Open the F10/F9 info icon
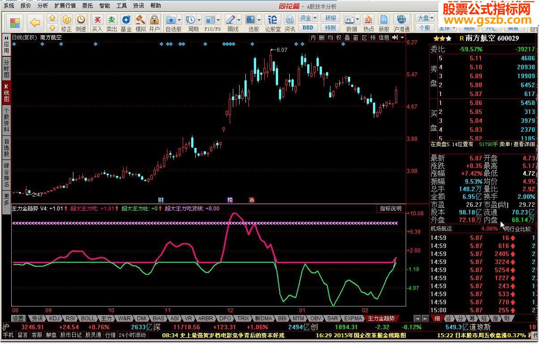 point(210,20)
